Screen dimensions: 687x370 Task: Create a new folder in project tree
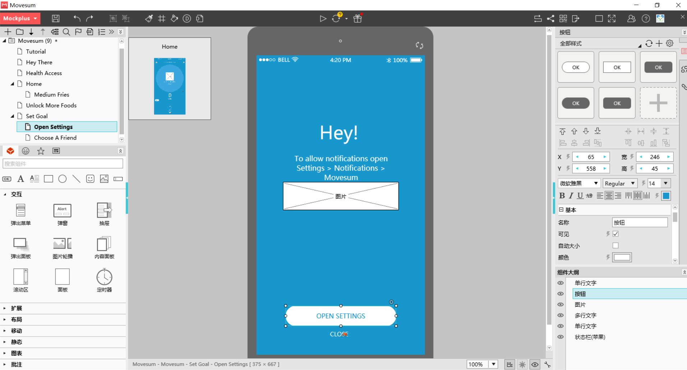pos(20,32)
